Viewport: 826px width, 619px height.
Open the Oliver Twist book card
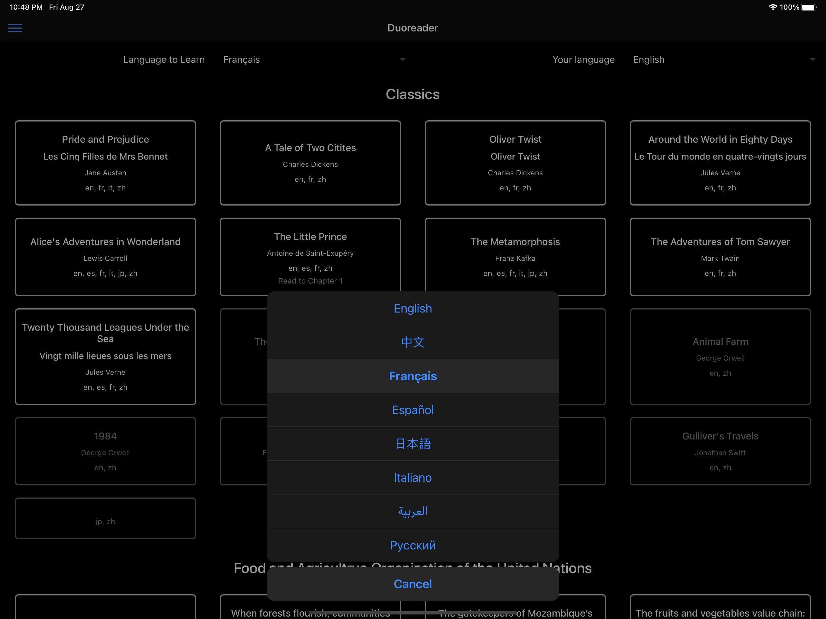pyautogui.click(x=515, y=163)
